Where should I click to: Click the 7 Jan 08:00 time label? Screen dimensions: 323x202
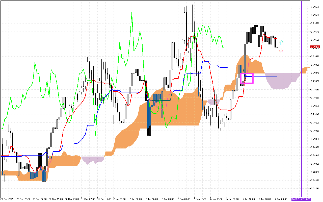coord(281,199)
